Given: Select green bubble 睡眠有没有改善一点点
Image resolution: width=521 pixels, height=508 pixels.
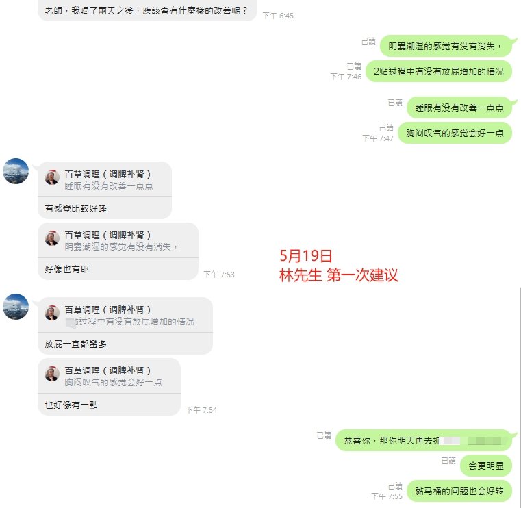Looking at the screenshot, I should click(x=459, y=107).
